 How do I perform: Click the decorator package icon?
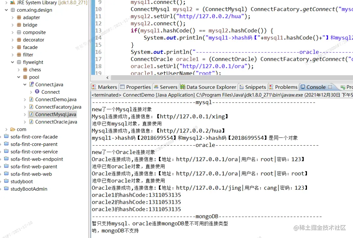click(x=19, y=40)
